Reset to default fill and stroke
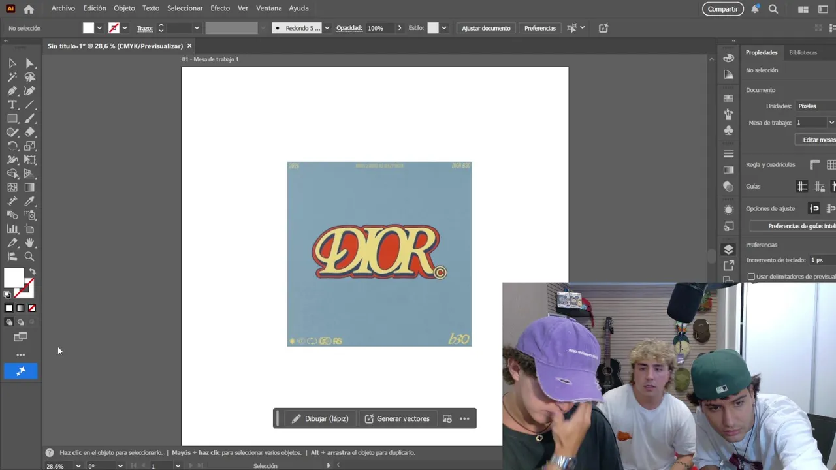 8,295
